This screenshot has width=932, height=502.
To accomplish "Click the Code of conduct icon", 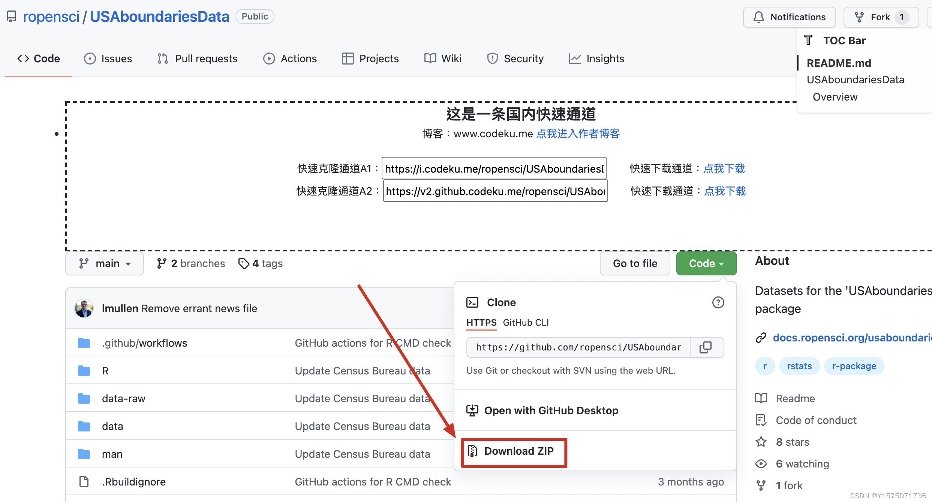I will 761,420.
